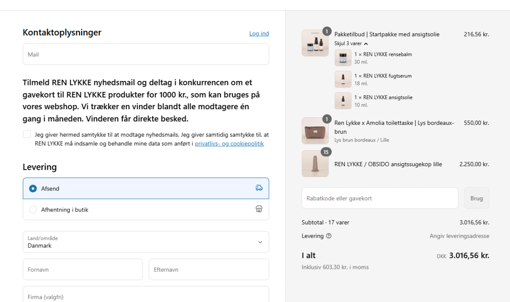This screenshot has width=510, height=302.
Task: Click the Lys brun bordeaux / Lille variant text
Action: click(362, 140)
